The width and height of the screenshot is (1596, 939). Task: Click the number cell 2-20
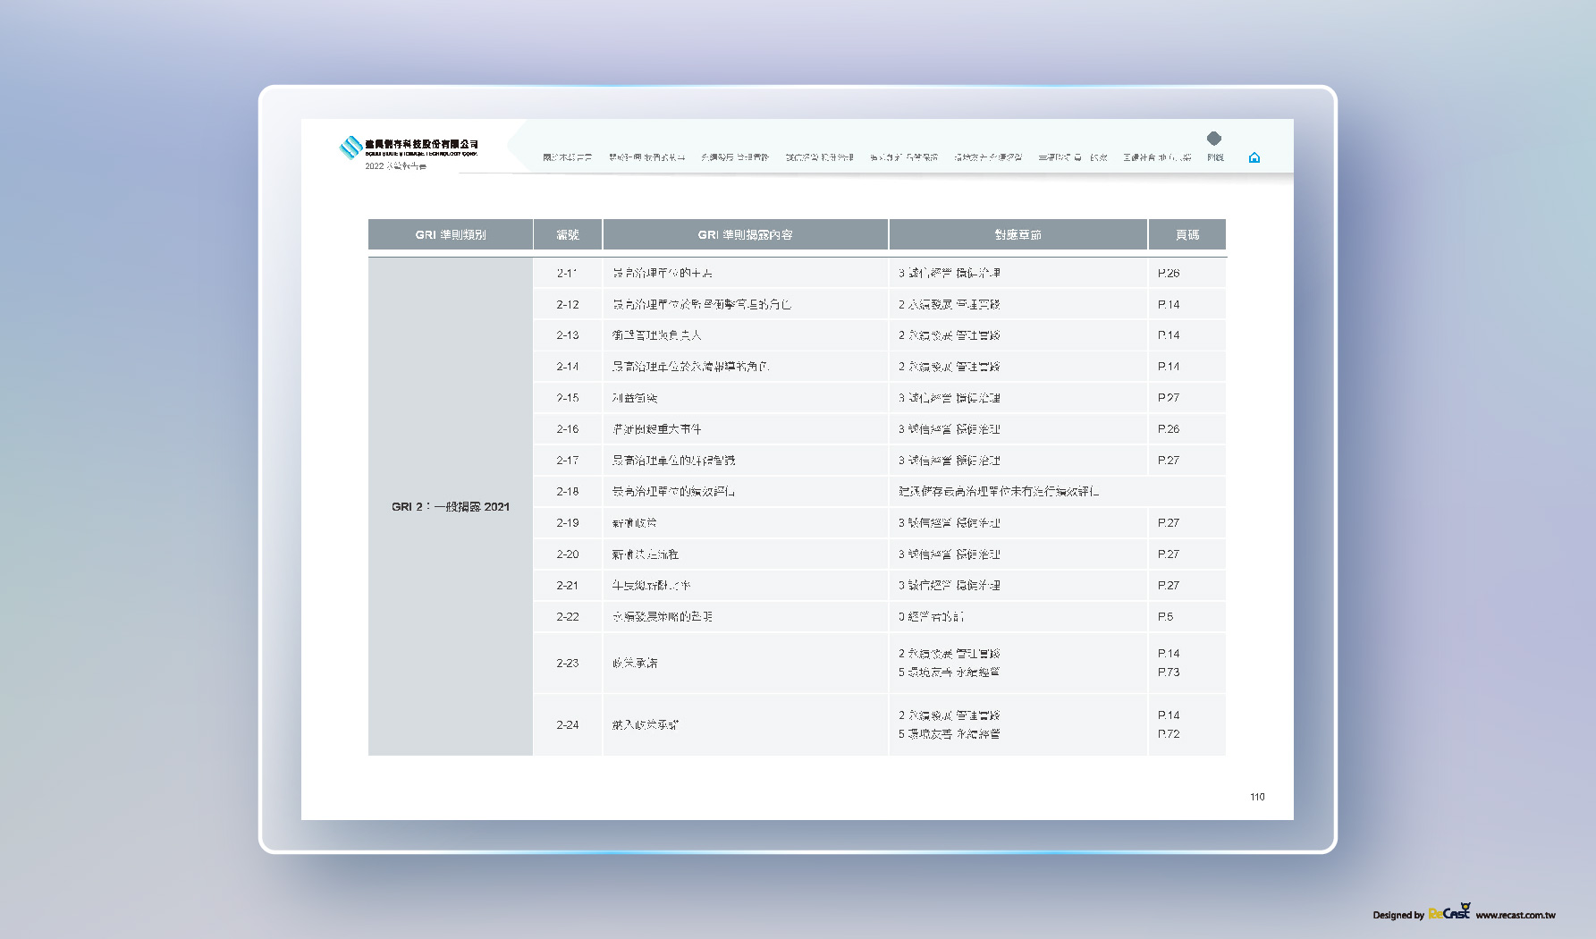coord(568,554)
